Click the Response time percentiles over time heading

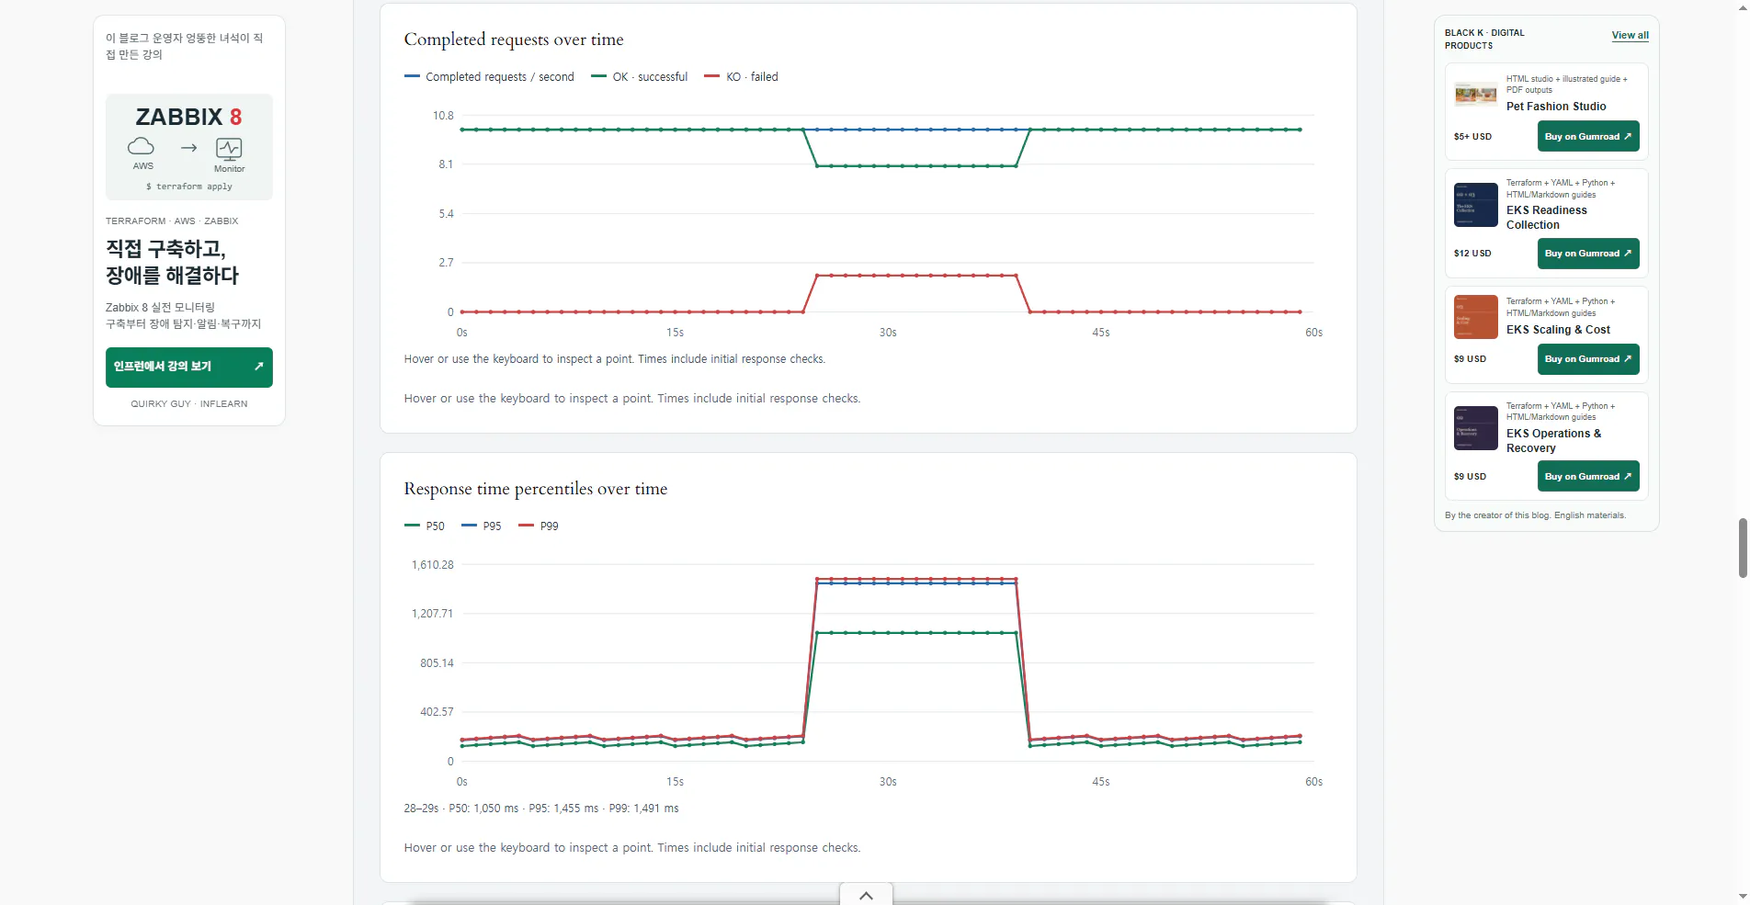[536, 489]
